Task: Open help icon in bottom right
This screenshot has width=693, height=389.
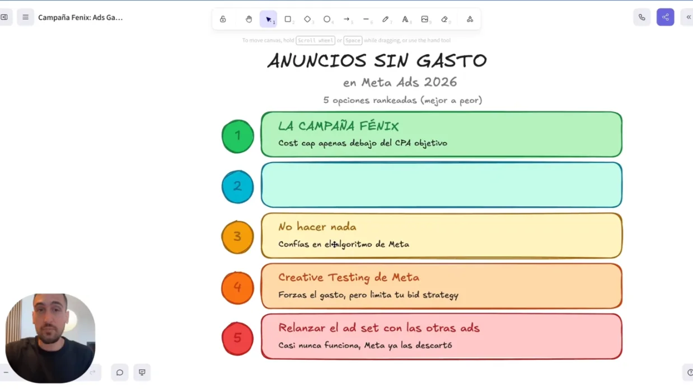Action: tap(689, 372)
